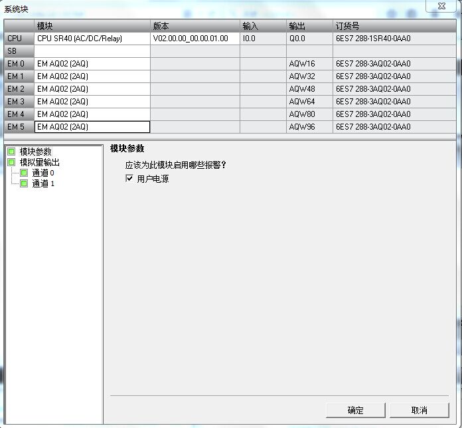The image size is (462, 428).
Task: Click green icon next to 通道 0
Action: pyautogui.click(x=24, y=173)
